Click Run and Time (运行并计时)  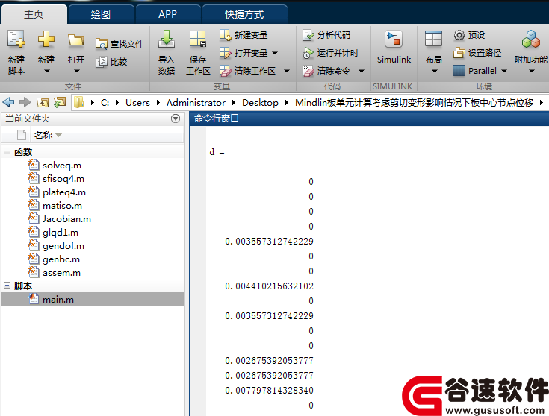point(330,53)
